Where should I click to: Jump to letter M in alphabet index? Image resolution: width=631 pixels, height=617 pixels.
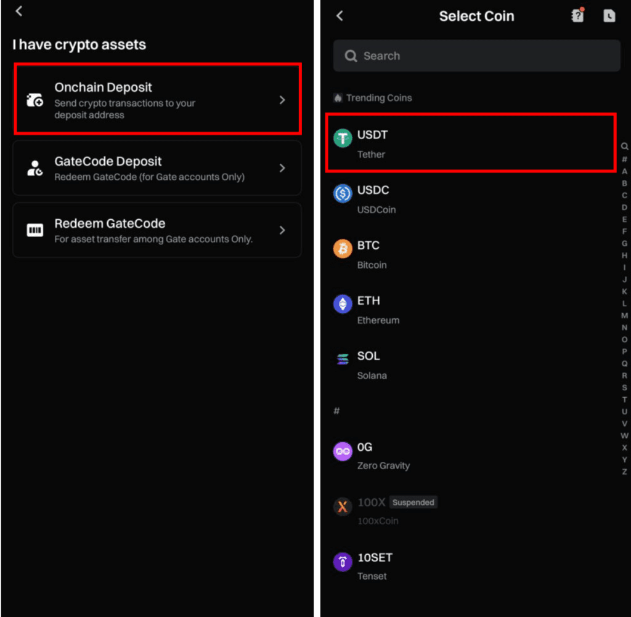point(624,316)
